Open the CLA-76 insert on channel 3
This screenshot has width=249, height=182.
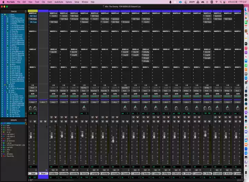point(54,16)
